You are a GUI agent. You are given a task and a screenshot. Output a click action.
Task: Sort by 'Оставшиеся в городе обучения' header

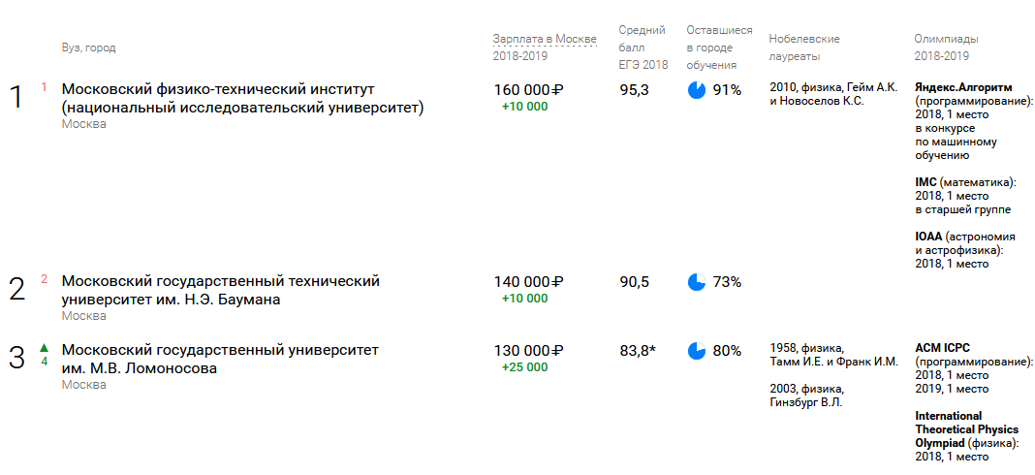click(x=719, y=47)
